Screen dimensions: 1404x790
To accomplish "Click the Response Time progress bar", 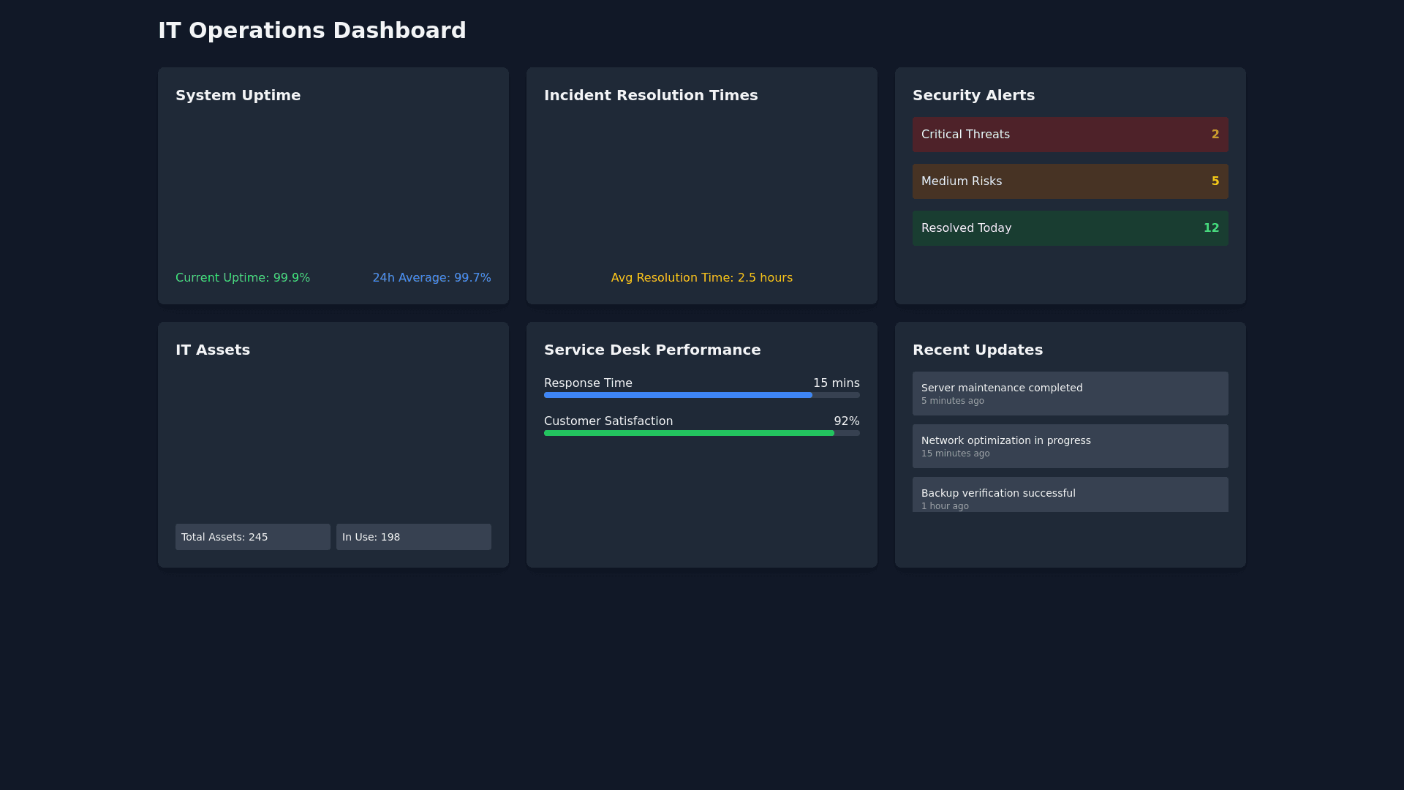I will click(701, 395).
